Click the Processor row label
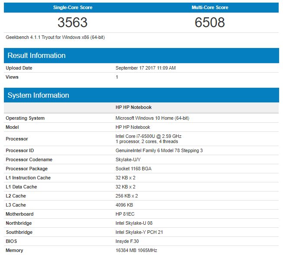 pyautogui.click(x=17, y=139)
